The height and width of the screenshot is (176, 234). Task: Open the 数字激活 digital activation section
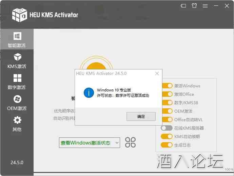pyautogui.click(x=17, y=82)
